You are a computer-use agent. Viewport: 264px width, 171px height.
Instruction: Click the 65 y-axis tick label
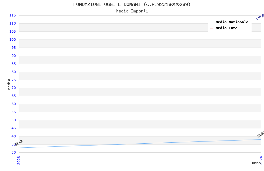click(14, 96)
